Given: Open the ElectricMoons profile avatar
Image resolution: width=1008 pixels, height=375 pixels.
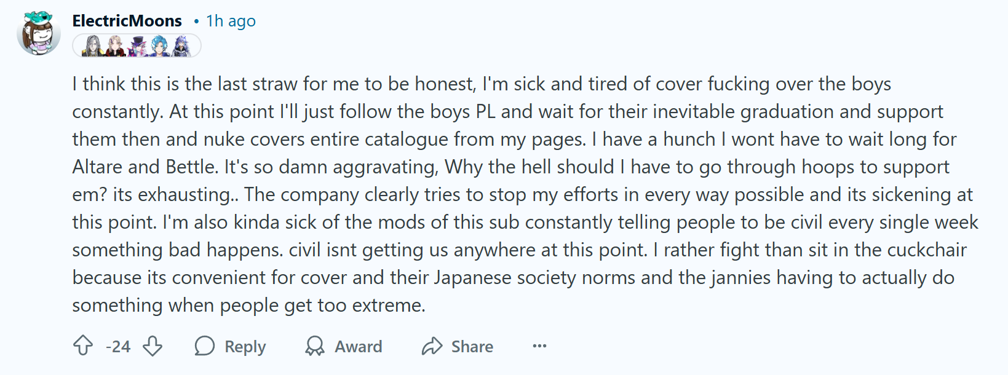Looking at the screenshot, I should [39, 33].
